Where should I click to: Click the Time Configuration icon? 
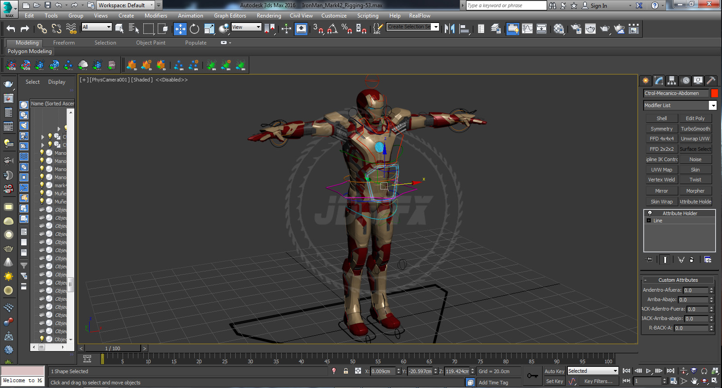(674, 381)
